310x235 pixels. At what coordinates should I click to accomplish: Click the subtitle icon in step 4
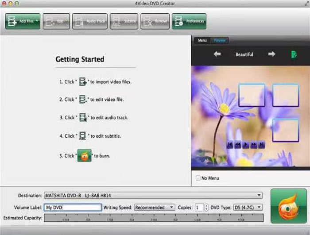(x=83, y=136)
